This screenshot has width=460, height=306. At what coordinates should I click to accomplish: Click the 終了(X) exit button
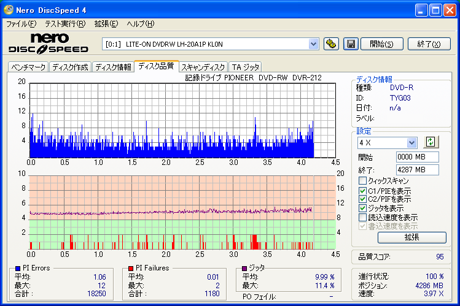tap(429, 44)
